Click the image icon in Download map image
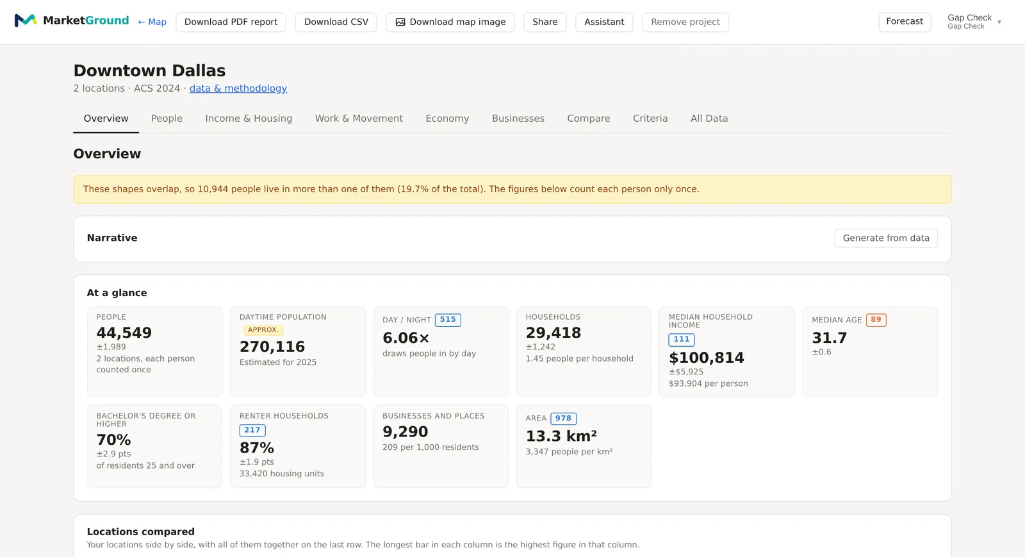The width and height of the screenshot is (1025, 557). pyautogui.click(x=400, y=22)
